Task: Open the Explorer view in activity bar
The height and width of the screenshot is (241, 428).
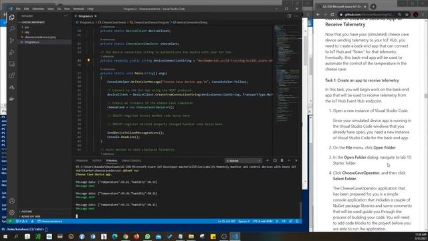Action: point(12,17)
